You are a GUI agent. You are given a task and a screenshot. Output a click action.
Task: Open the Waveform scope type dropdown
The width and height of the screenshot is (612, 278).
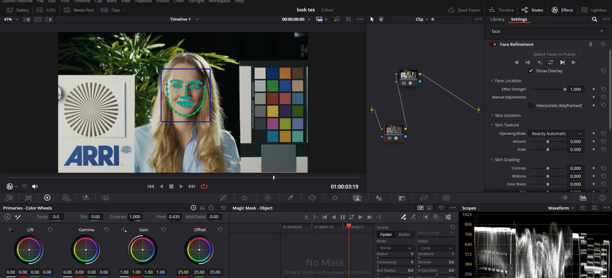point(560,208)
